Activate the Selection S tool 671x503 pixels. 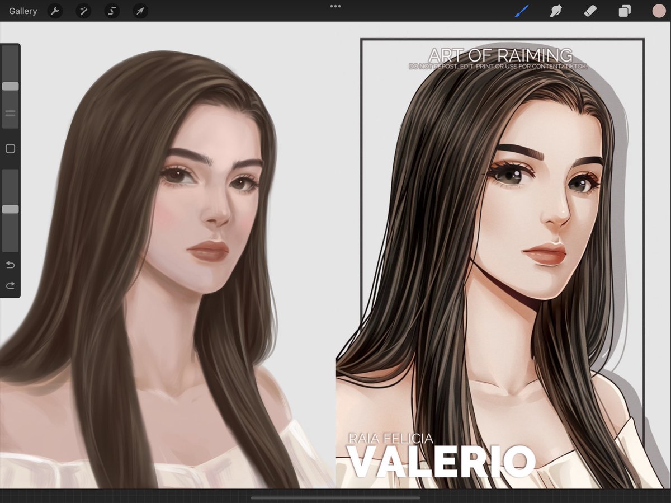[x=112, y=11]
